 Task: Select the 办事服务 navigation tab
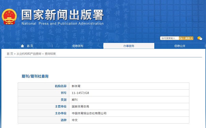129,46
